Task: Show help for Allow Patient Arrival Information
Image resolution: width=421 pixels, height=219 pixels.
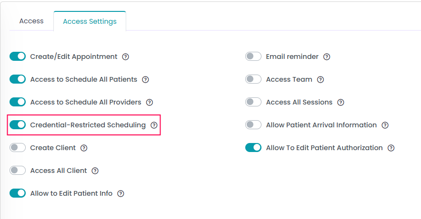Action: (x=385, y=125)
